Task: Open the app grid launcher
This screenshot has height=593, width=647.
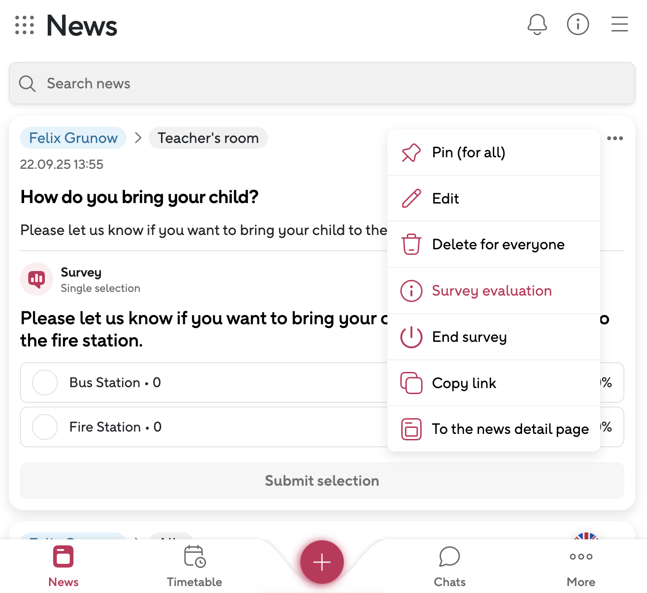Action: (x=25, y=25)
